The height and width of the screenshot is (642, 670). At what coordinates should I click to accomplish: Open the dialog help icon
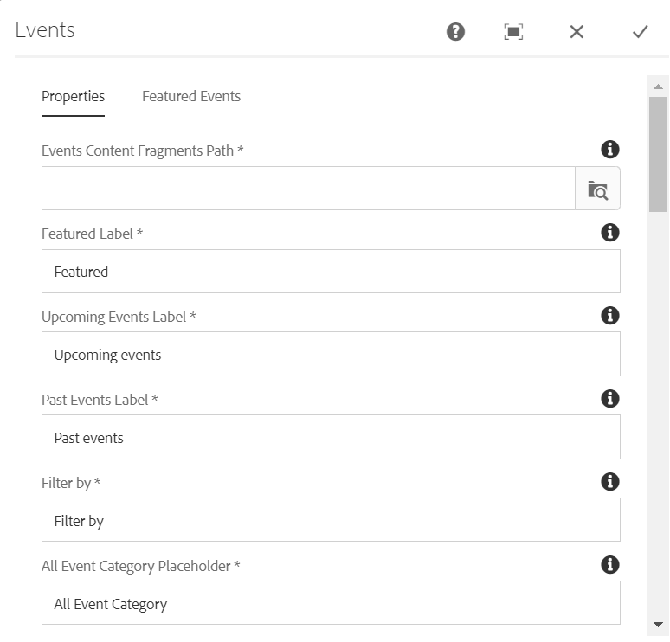pyautogui.click(x=455, y=32)
